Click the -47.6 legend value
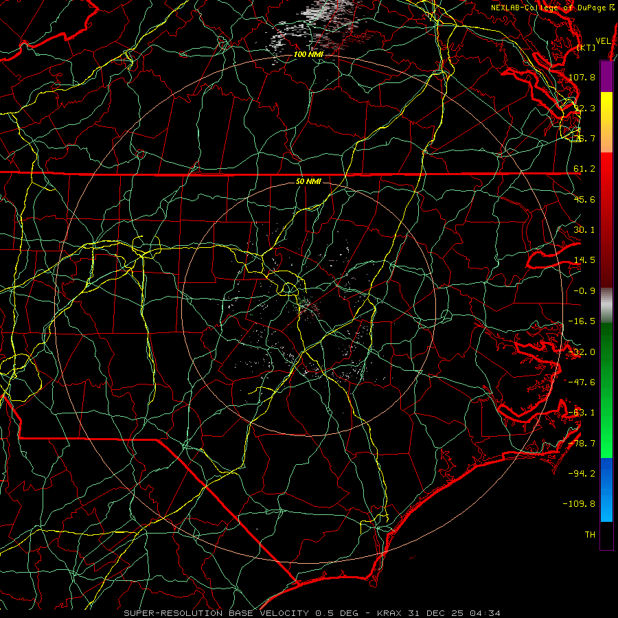The height and width of the screenshot is (618, 618). point(582,382)
